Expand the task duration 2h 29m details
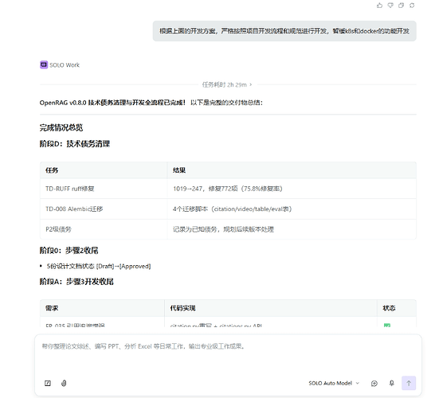The height and width of the screenshot is (398, 439). (227, 84)
